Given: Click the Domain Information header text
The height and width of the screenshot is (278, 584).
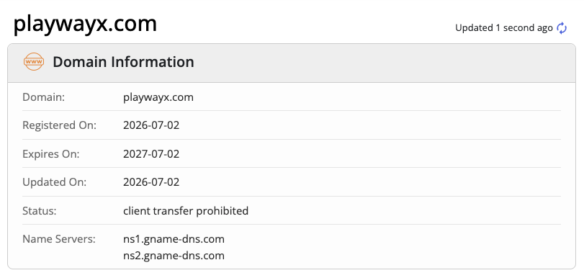Looking at the screenshot, I should click(x=123, y=62).
